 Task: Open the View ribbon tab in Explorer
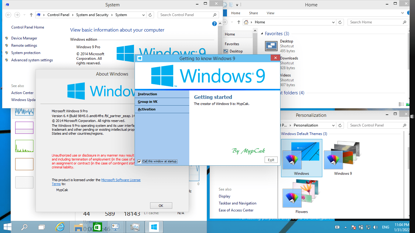[270, 13]
